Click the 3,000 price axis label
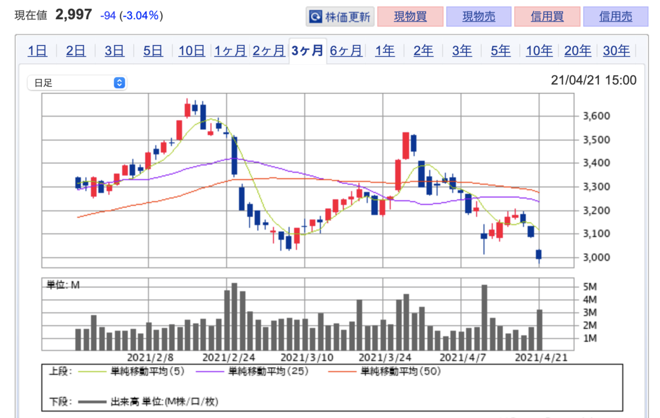This screenshot has width=660, height=418. 596,257
